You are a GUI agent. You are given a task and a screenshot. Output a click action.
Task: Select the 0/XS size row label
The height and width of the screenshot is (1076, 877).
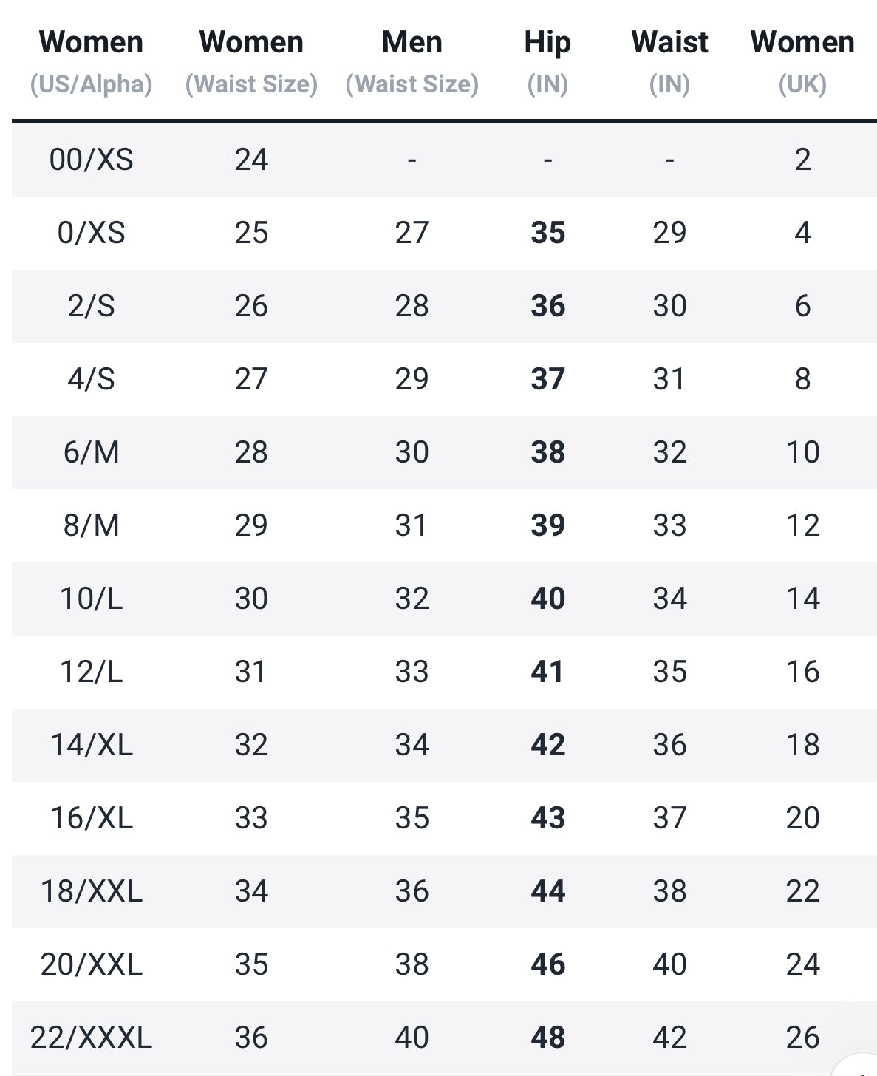click(91, 233)
